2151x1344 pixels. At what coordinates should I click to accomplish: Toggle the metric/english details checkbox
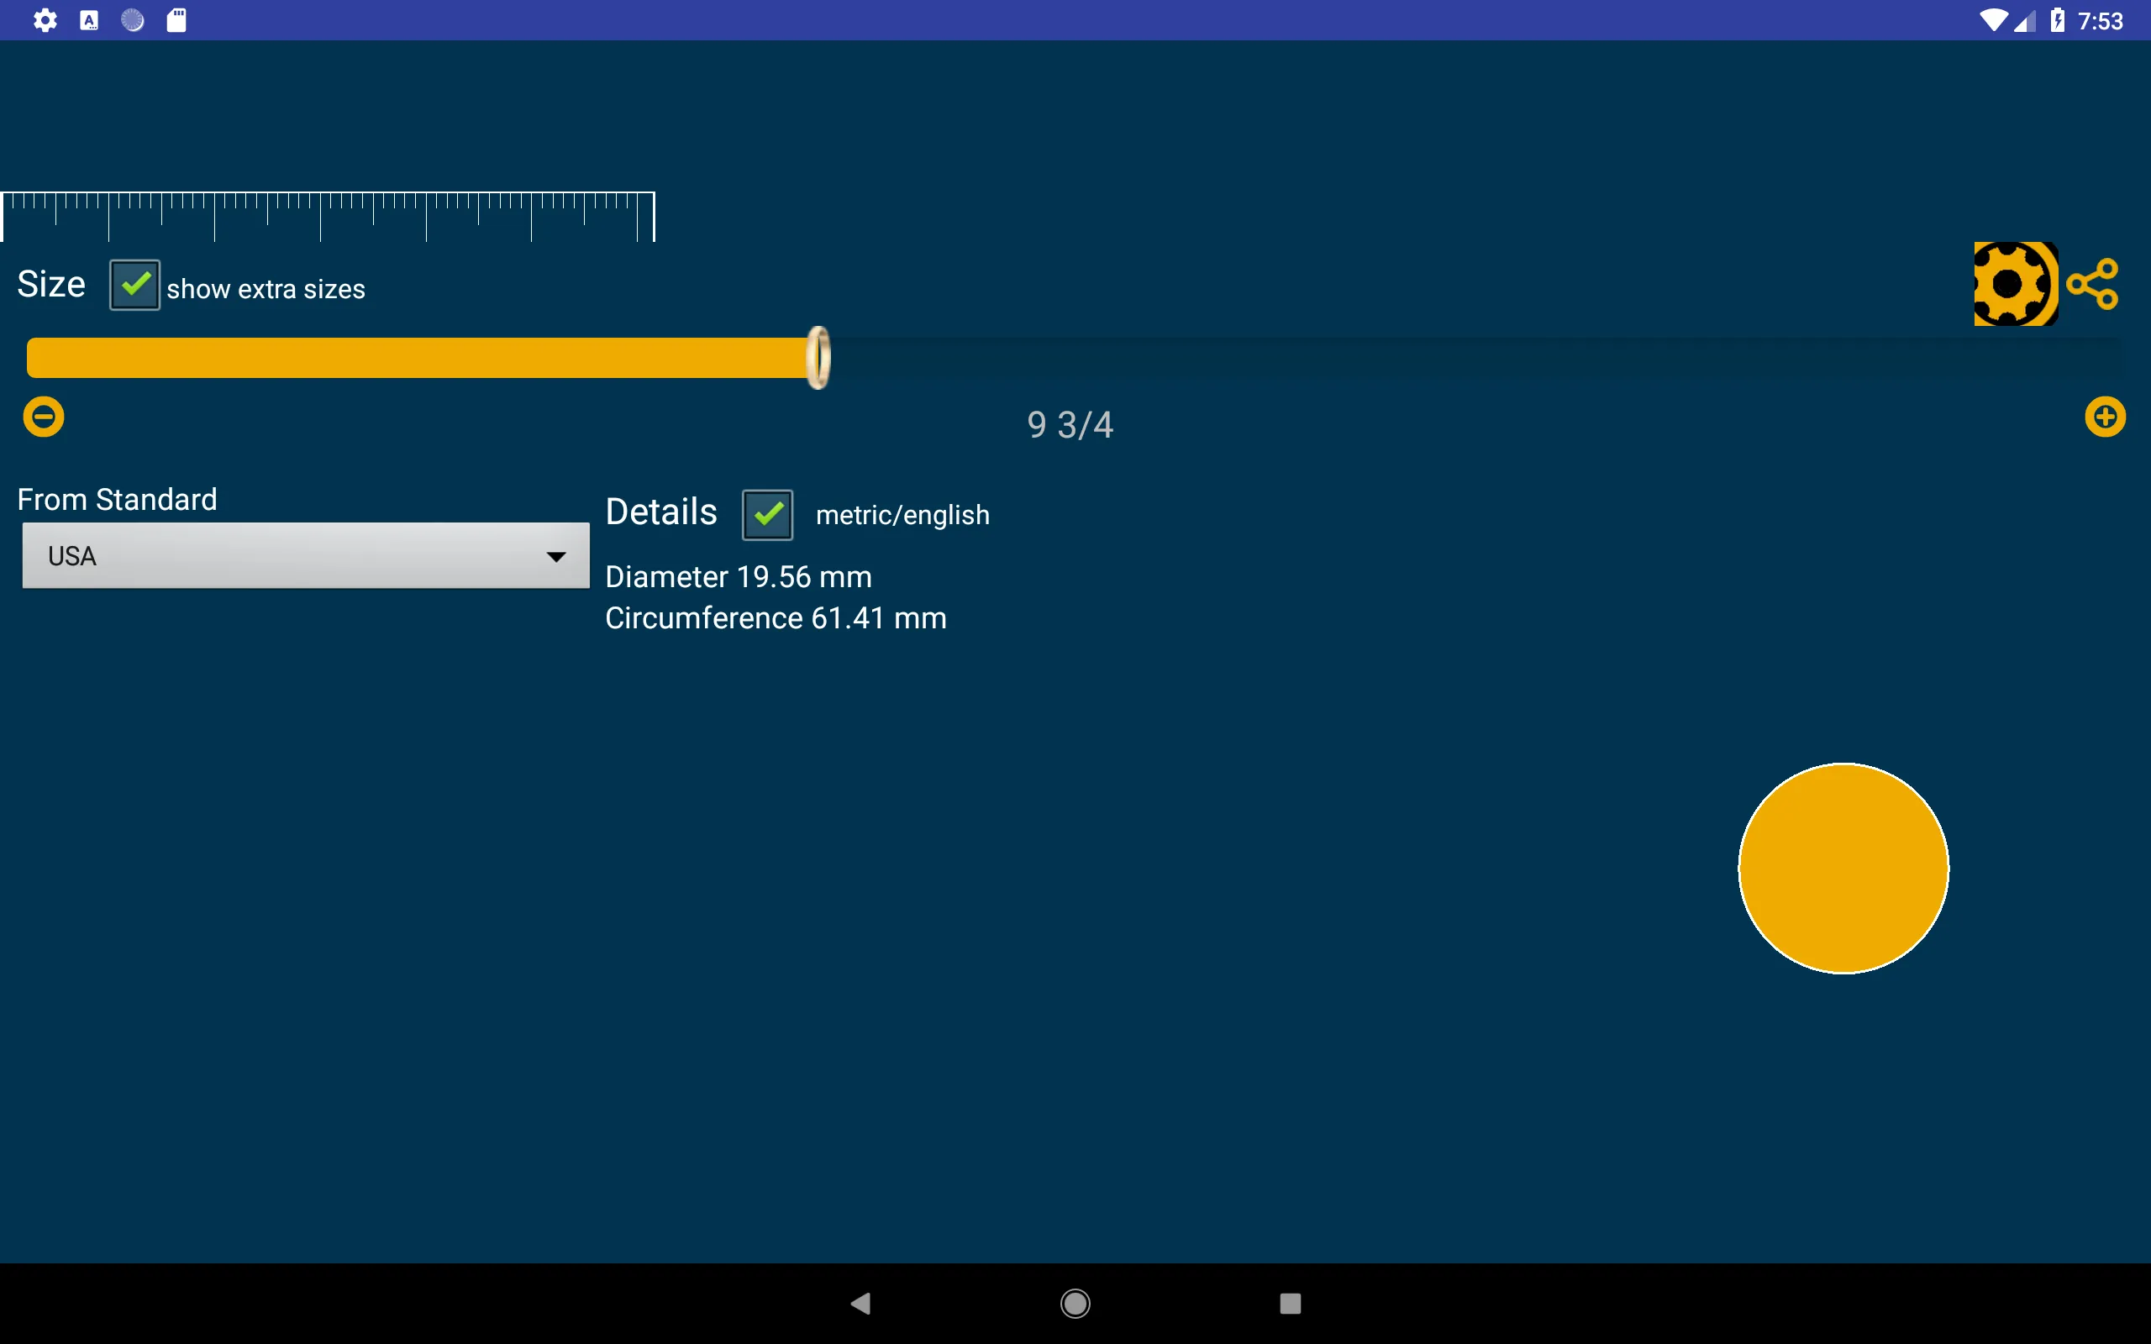tap(768, 514)
